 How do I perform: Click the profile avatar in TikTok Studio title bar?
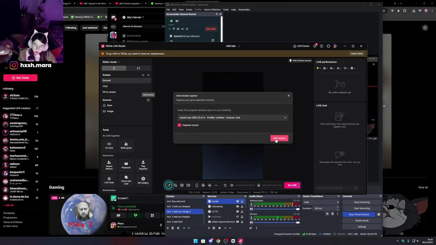(335, 46)
